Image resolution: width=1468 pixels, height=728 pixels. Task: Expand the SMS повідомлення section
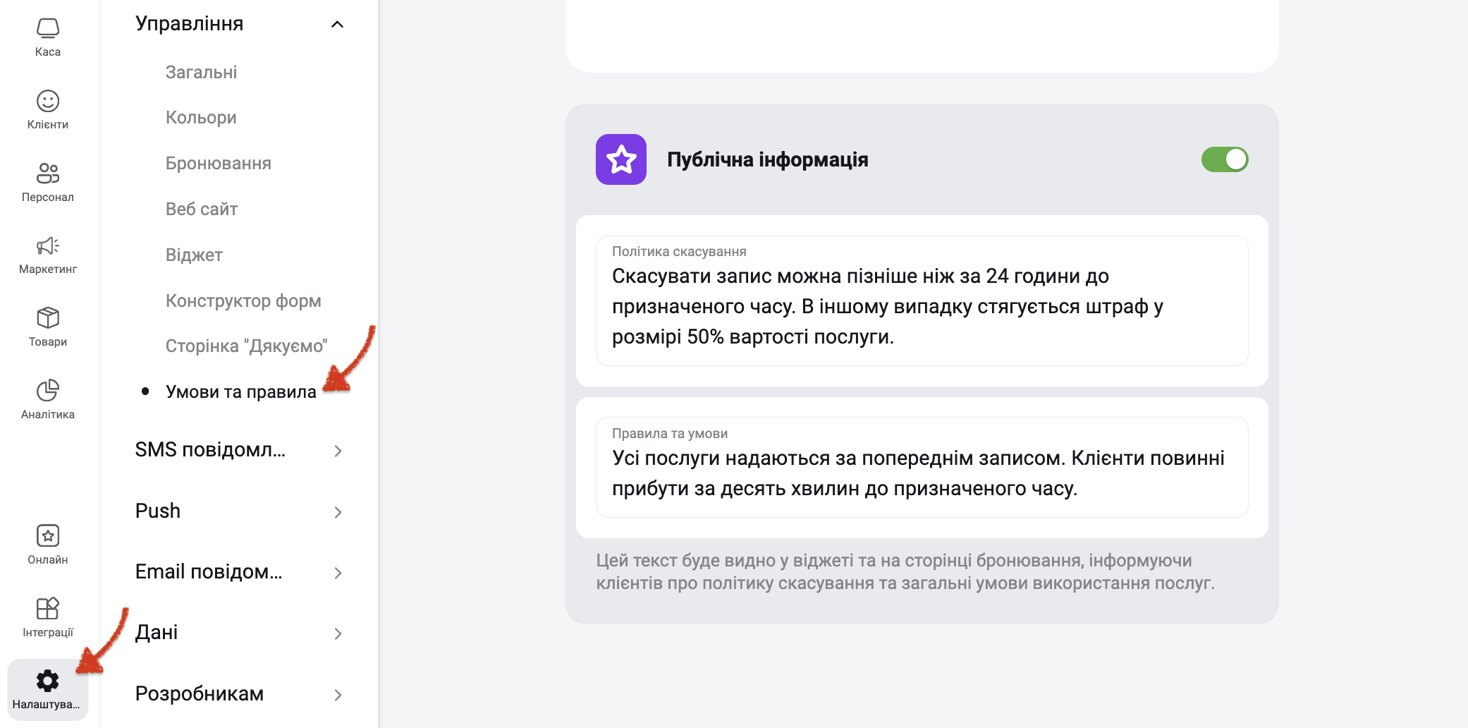pos(238,450)
